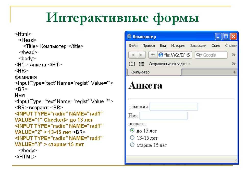This screenshot has width=245, height=184.
Task: Click the фамилия text input field
Action: tap(174, 107)
